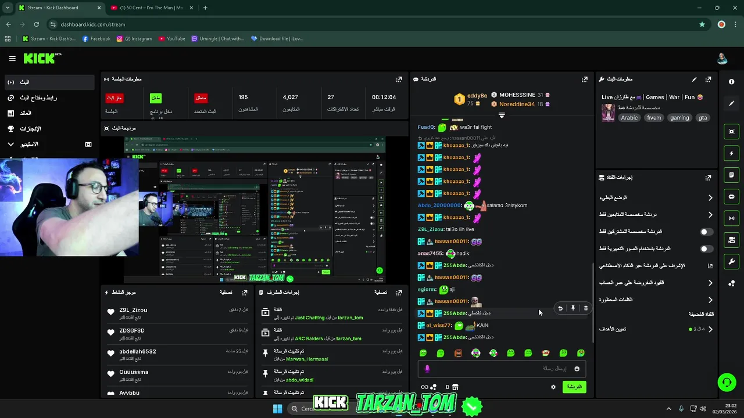Reload the page in browser

(36, 24)
